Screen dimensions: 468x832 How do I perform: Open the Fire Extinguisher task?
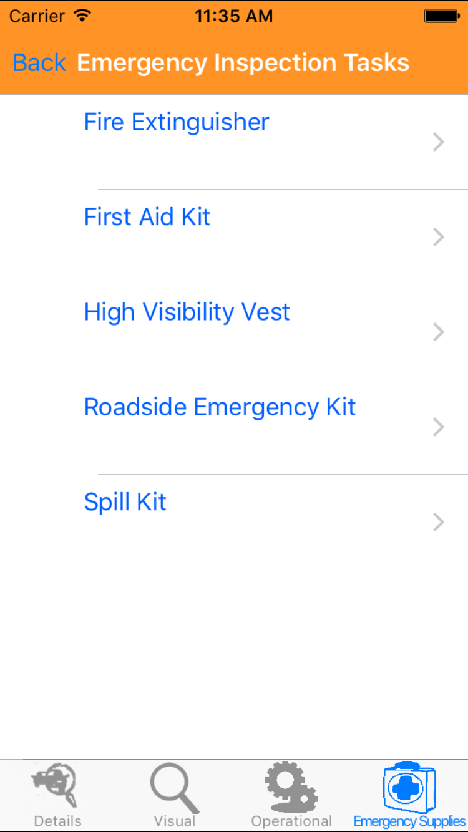(x=177, y=122)
